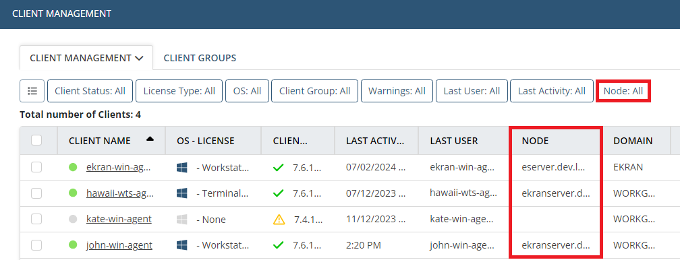Toggle the select-all checkbox in table header
This screenshot has height=260, width=680.
click(36, 140)
